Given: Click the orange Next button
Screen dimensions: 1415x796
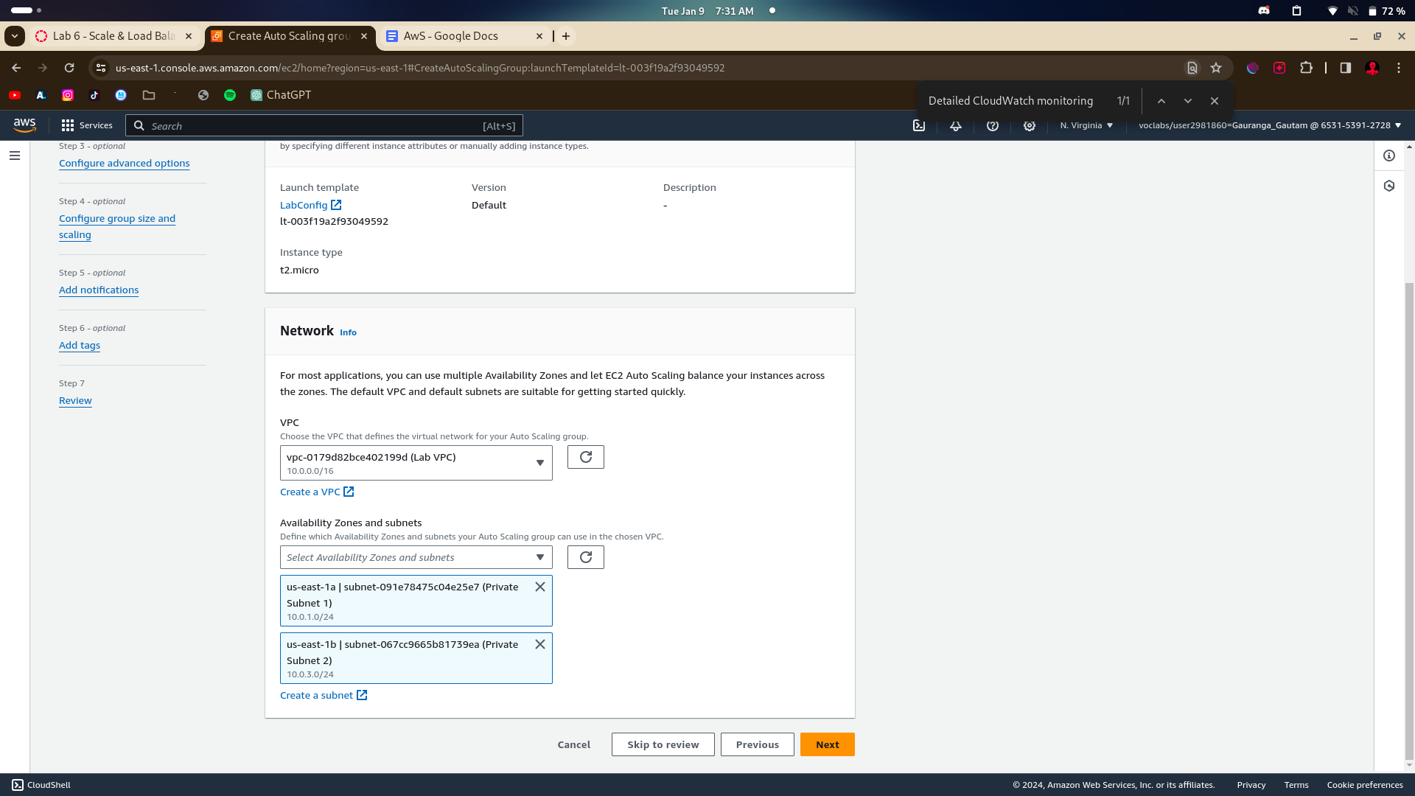Looking at the screenshot, I should [827, 744].
